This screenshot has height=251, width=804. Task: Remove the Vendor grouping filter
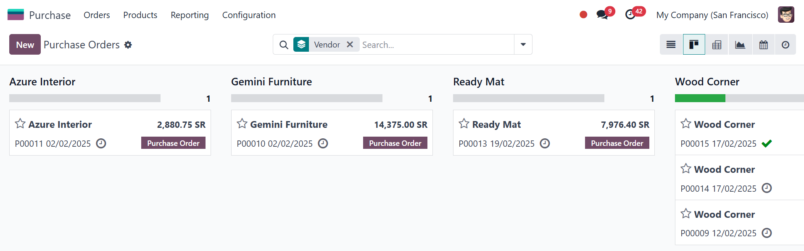click(350, 45)
